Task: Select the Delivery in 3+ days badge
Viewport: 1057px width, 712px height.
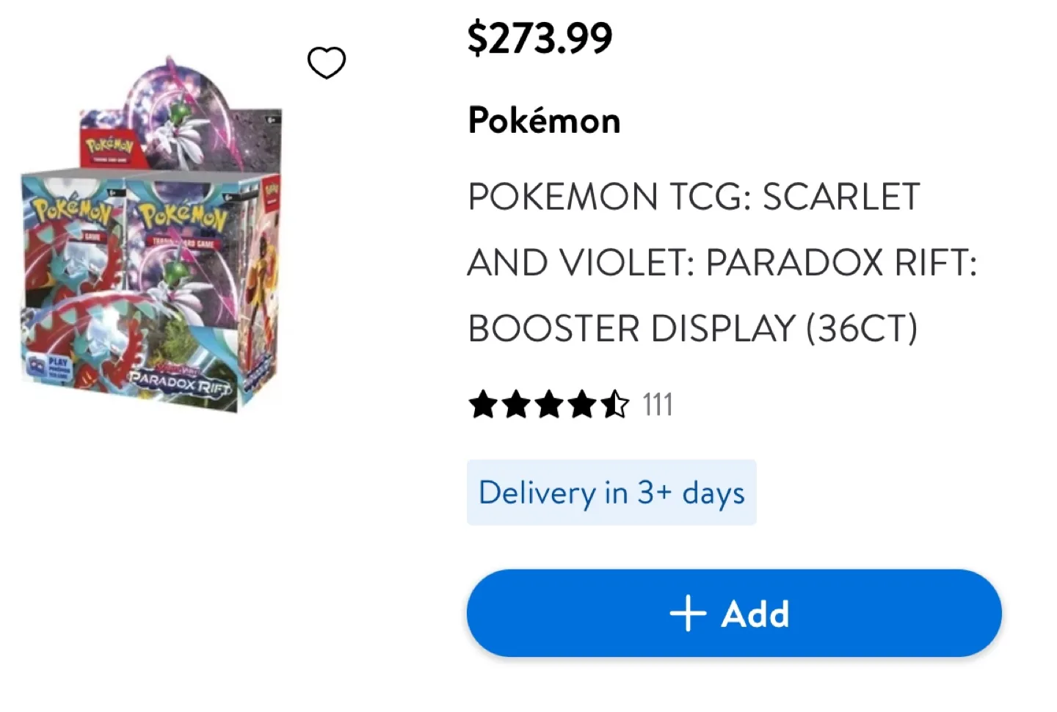Action: pos(611,493)
